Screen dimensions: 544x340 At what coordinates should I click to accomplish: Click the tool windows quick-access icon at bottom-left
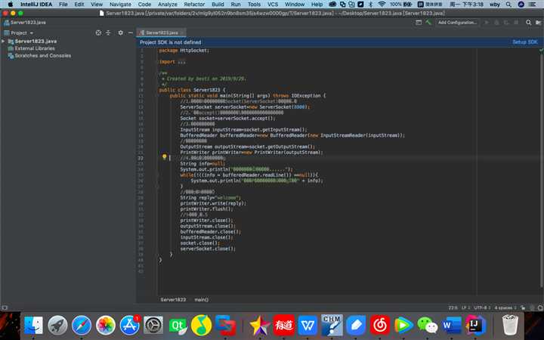pyautogui.click(x=5, y=308)
